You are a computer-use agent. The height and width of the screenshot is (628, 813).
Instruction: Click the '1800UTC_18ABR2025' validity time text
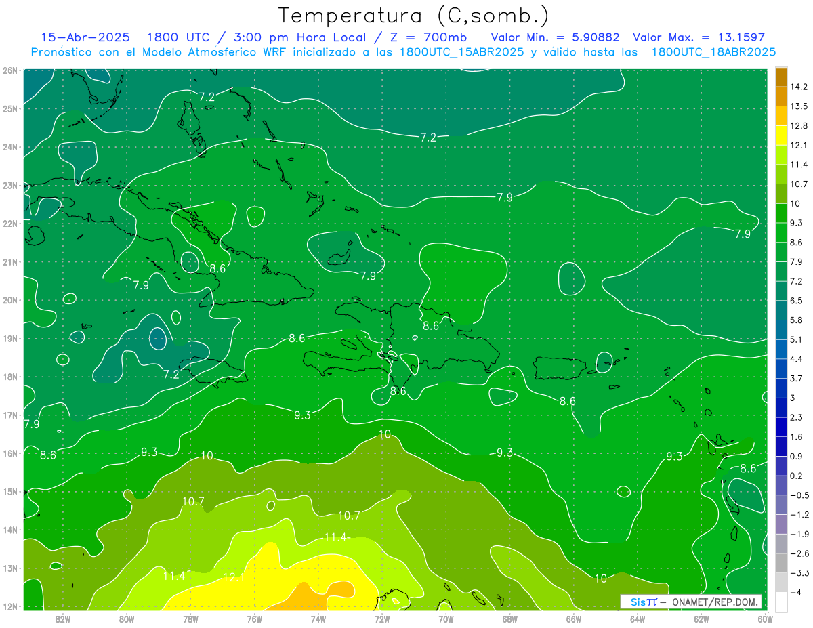(713, 52)
